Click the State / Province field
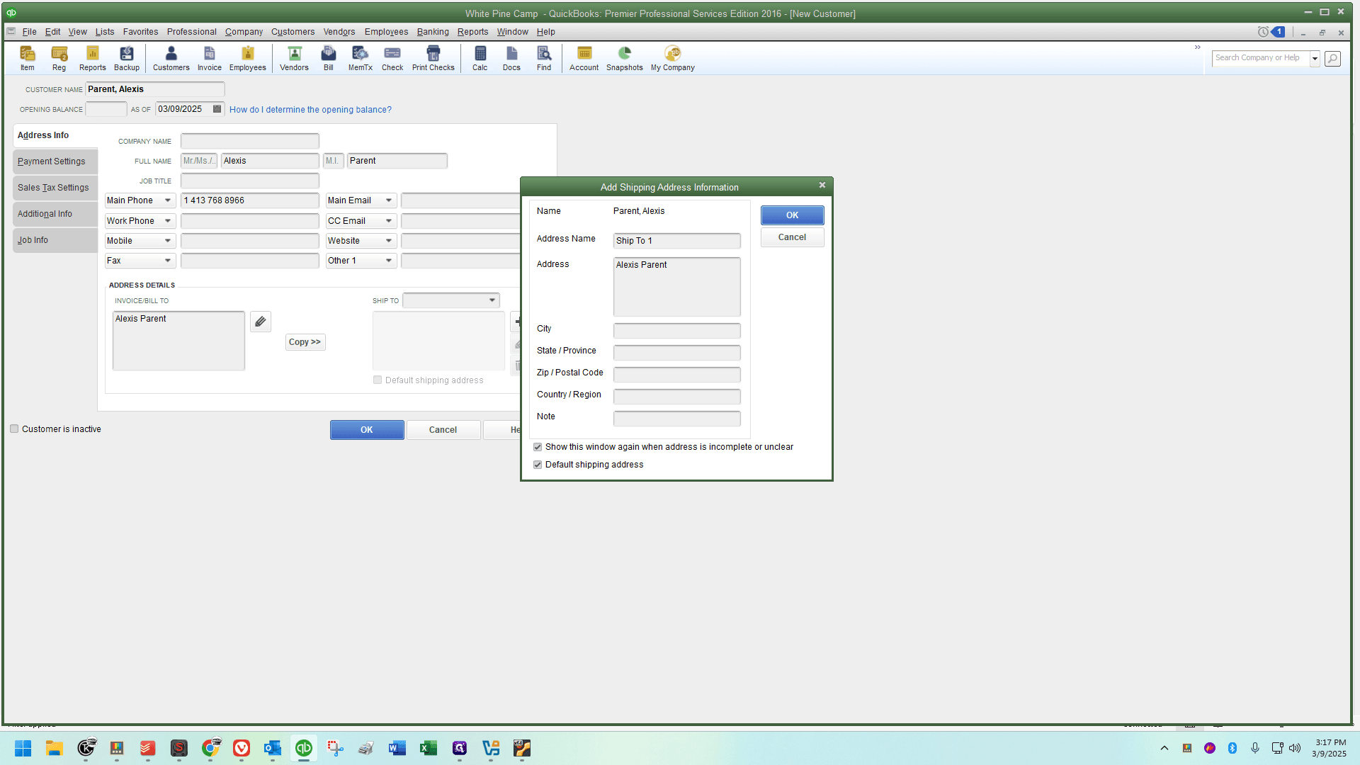1360x765 pixels. pos(676,353)
